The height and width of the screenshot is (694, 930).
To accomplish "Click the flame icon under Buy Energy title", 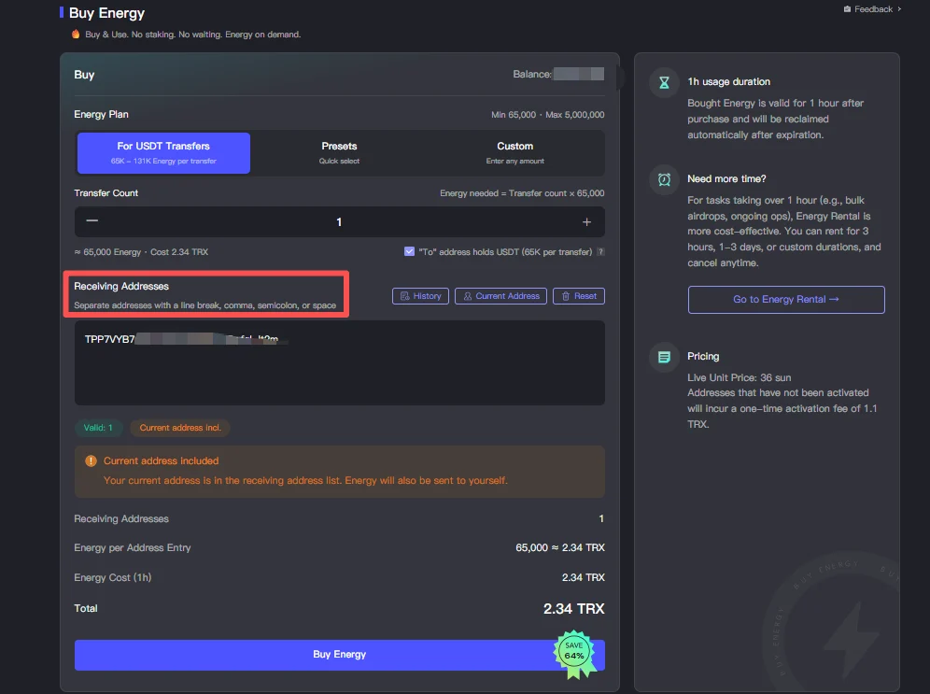I will (x=76, y=34).
